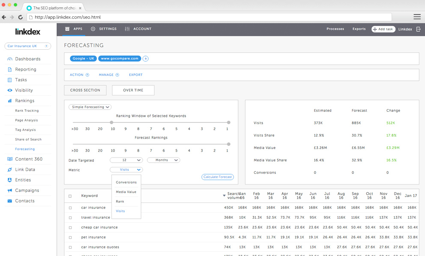Open the Simple Forecasting dropdown
Image resolution: width=425 pixels, height=256 pixels.
point(90,107)
